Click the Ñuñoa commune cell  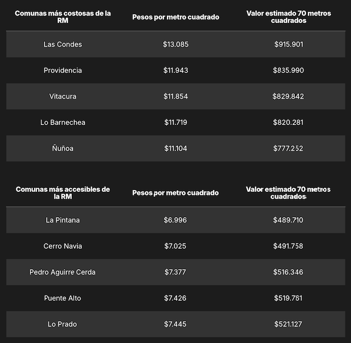point(63,148)
